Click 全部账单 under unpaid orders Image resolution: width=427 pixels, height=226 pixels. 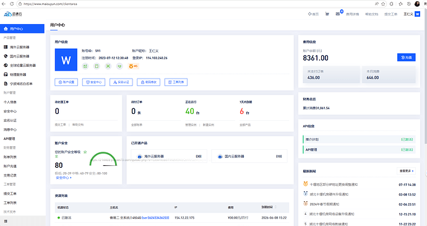point(137,125)
